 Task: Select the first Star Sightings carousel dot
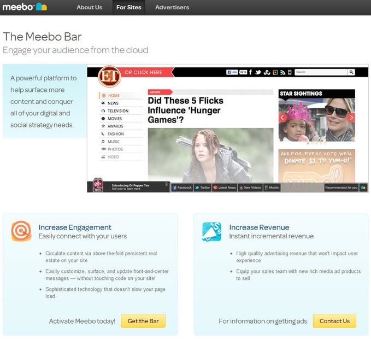pyautogui.click(x=308, y=143)
